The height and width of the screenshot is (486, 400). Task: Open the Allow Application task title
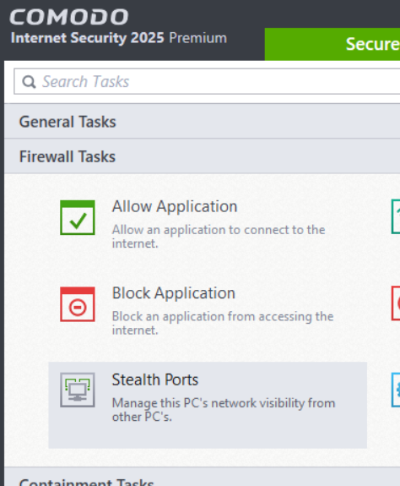coord(175,206)
